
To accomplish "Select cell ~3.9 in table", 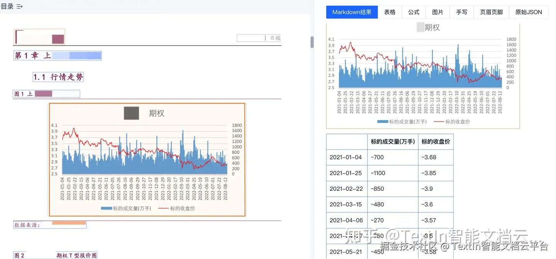I will 436,189.
